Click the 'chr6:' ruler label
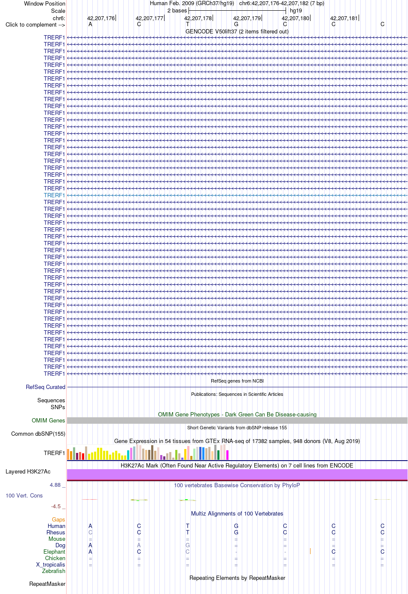This screenshot has height=594, width=408. (59, 18)
